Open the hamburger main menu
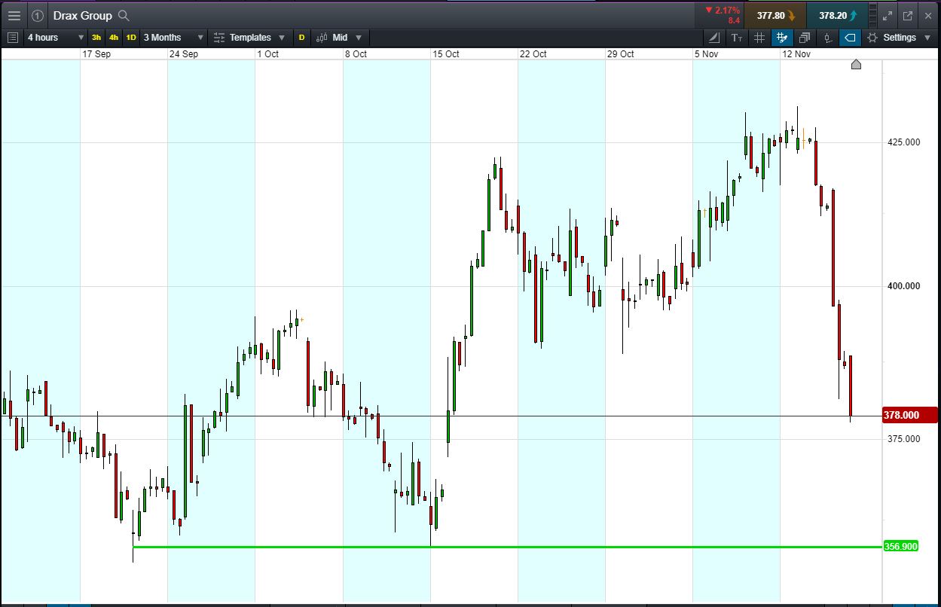Viewport: 941px width, 607px height. click(14, 15)
